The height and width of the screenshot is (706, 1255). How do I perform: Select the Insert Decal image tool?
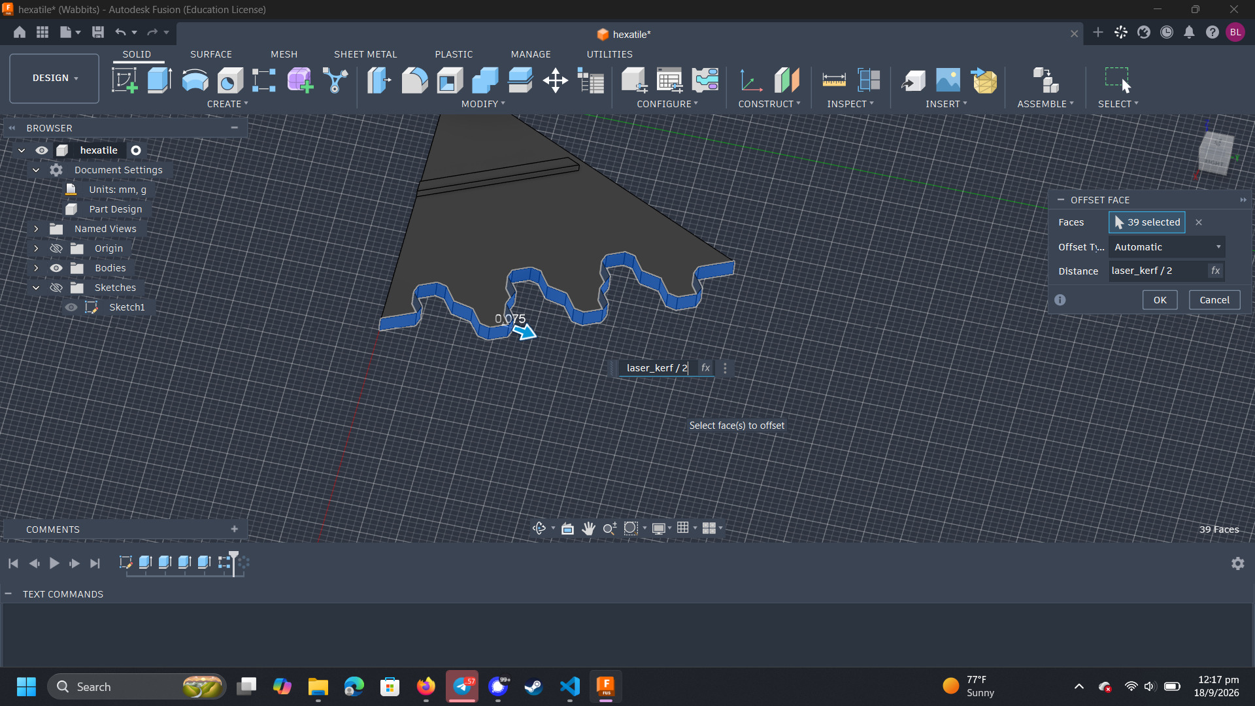tap(948, 80)
